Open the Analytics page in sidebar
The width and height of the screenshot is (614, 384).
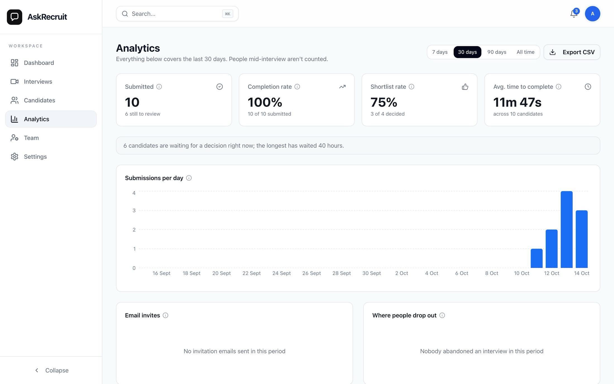pos(51,119)
